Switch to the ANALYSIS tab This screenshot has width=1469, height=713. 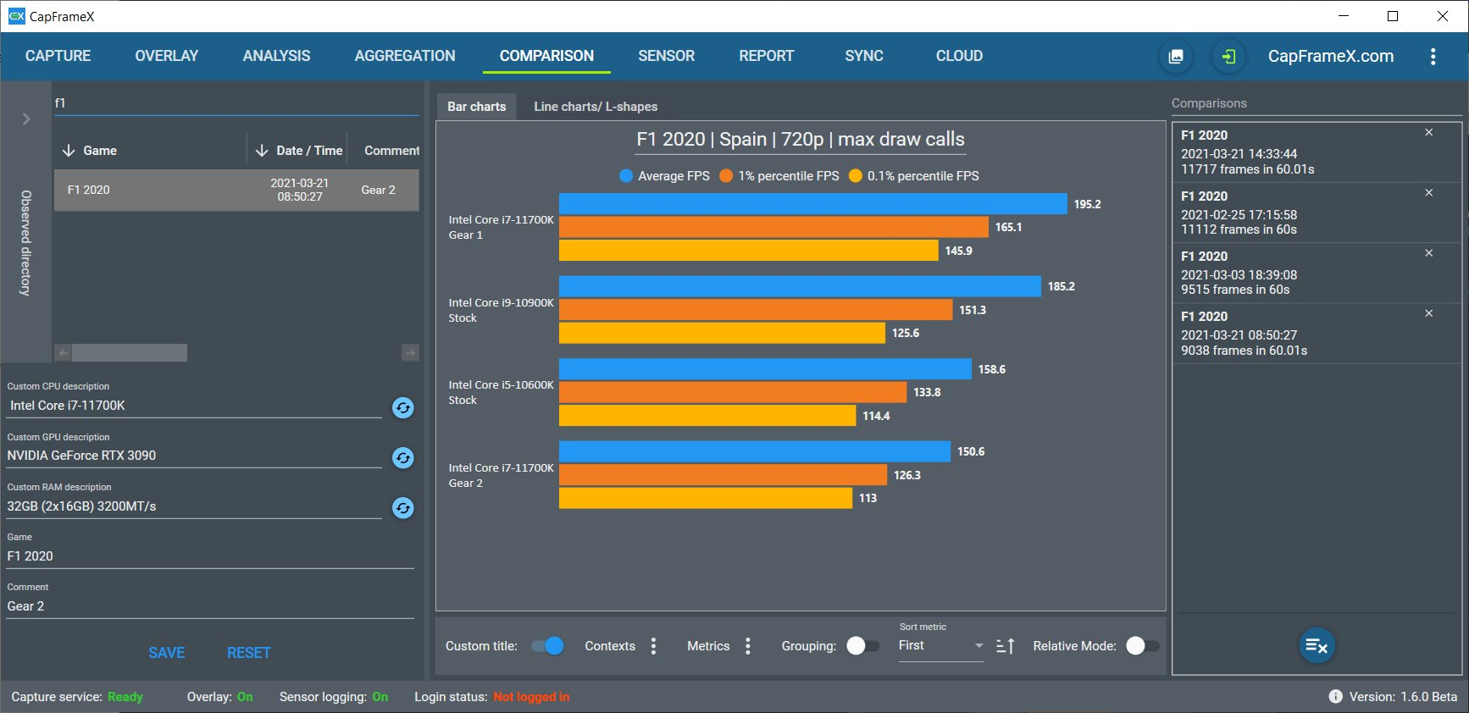[276, 56]
